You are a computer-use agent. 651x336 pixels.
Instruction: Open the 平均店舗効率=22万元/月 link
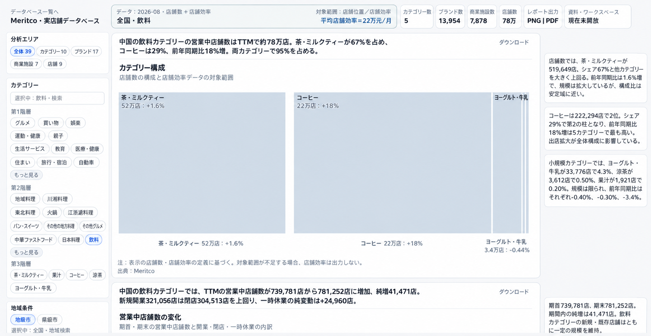click(x=356, y=21)
